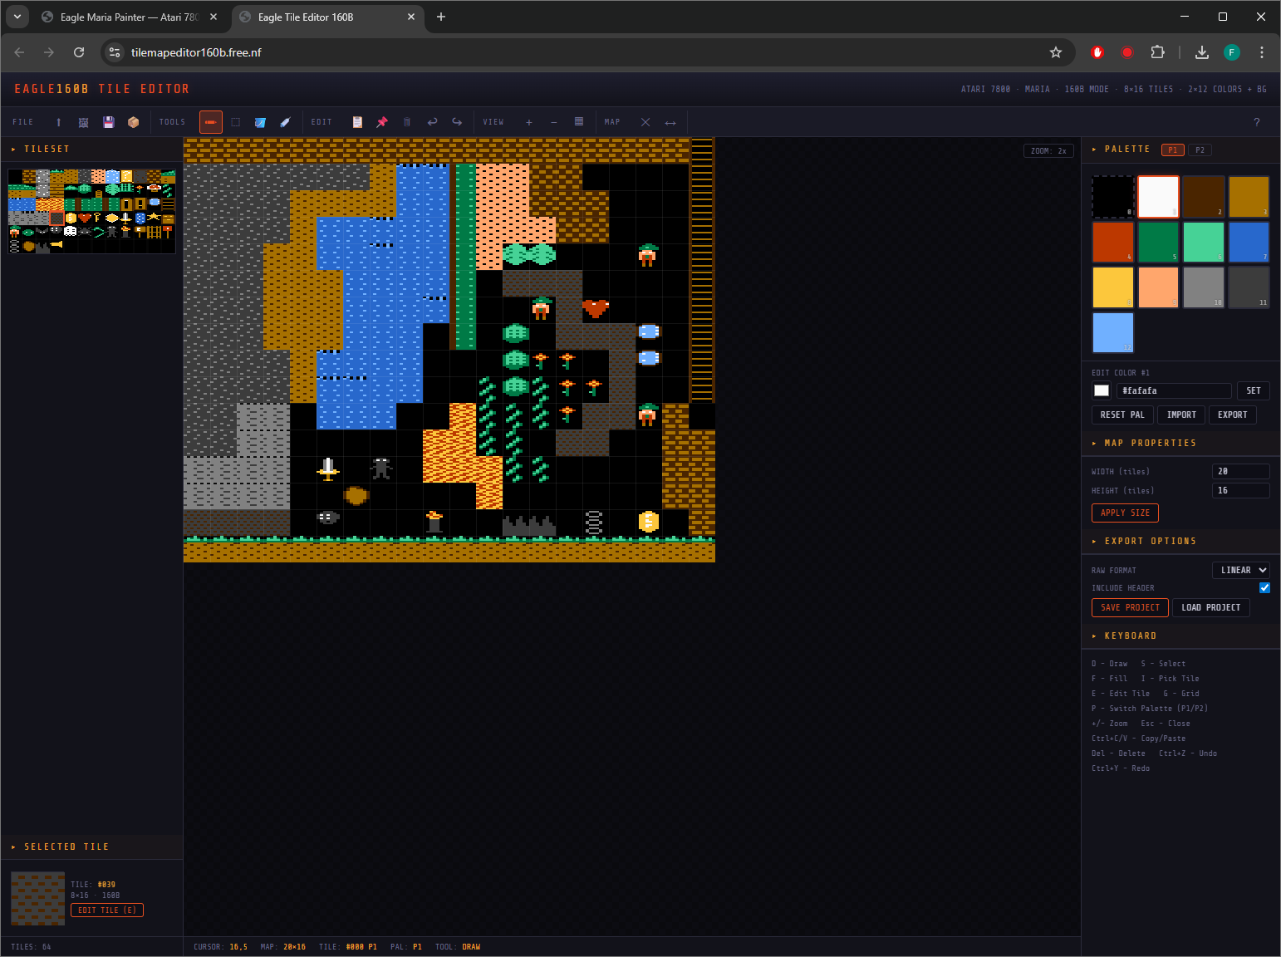Collapse the Keyboard section
The image size is (1281, 957).
(x=1130, y=636)
